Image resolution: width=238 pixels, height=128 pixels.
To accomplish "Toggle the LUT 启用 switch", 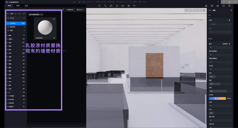I will tap(229, 20).
